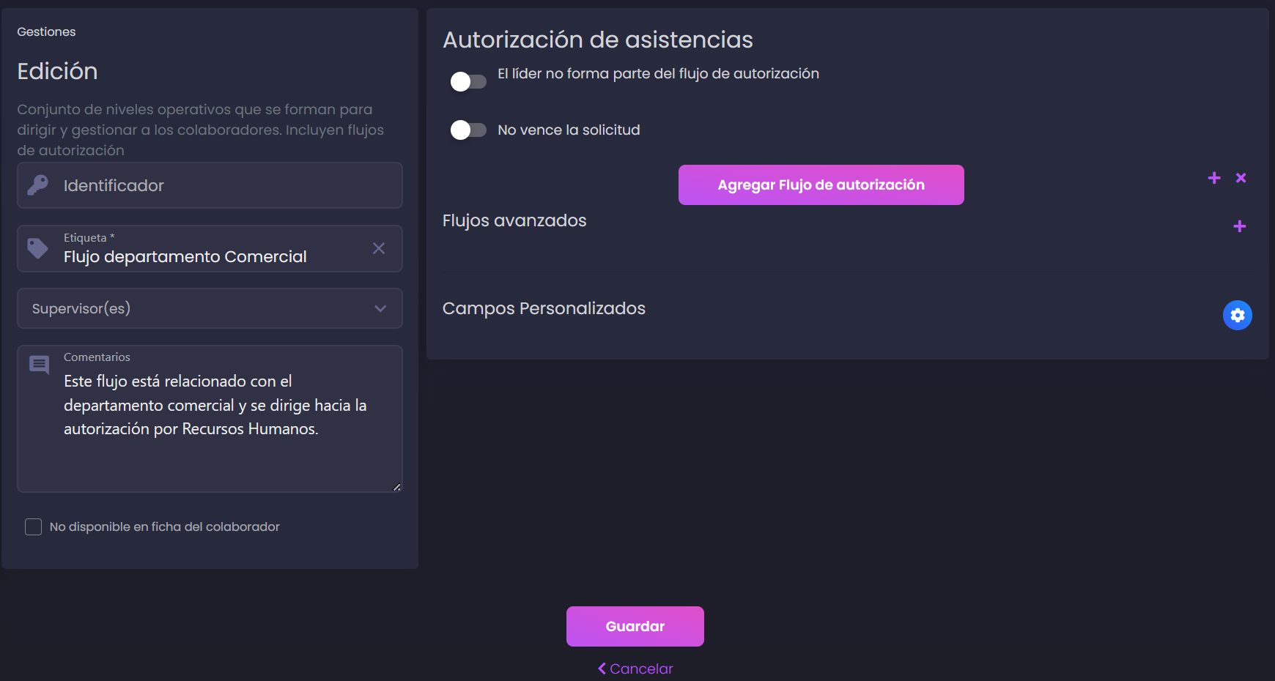Screen dimensions: 1275x681
Task: Clear the Etiqueta field with the X icon
Action: tap(379, 248)
